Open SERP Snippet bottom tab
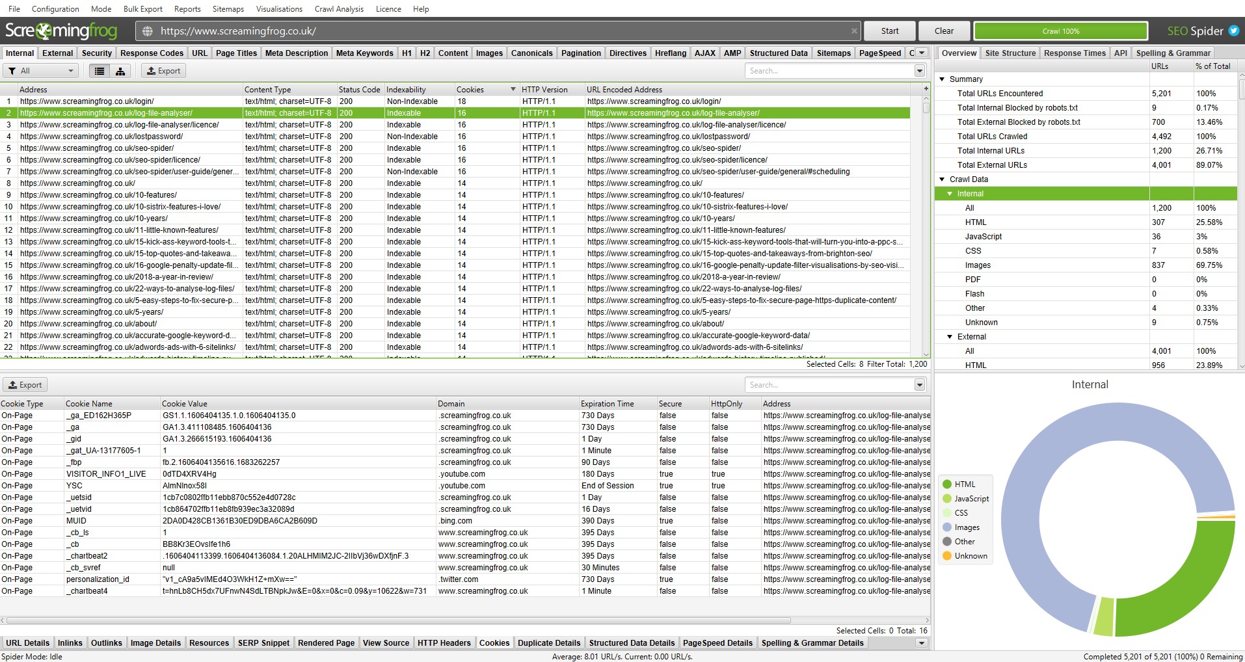Image resolution: width=1245 pixels, height=662 pixels. pos(263,643)
